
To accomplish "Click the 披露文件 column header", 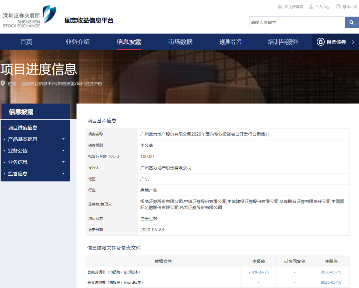I will pyautogui.click(x=163, y=261).
